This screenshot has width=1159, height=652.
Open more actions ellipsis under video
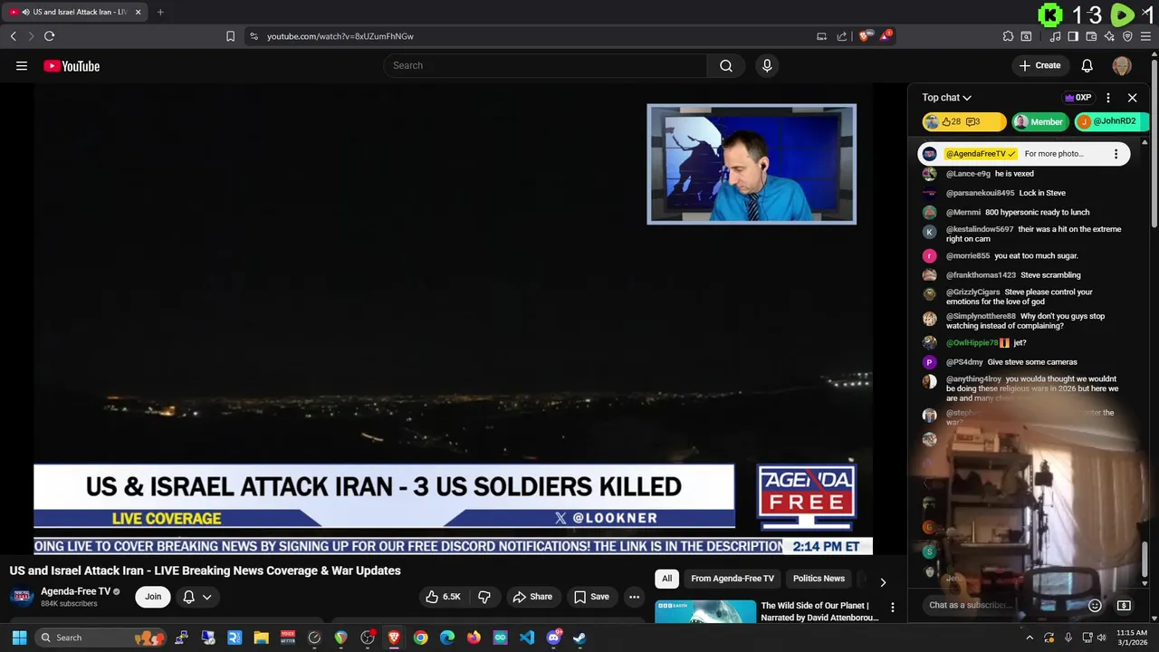(x=634, y=597)
